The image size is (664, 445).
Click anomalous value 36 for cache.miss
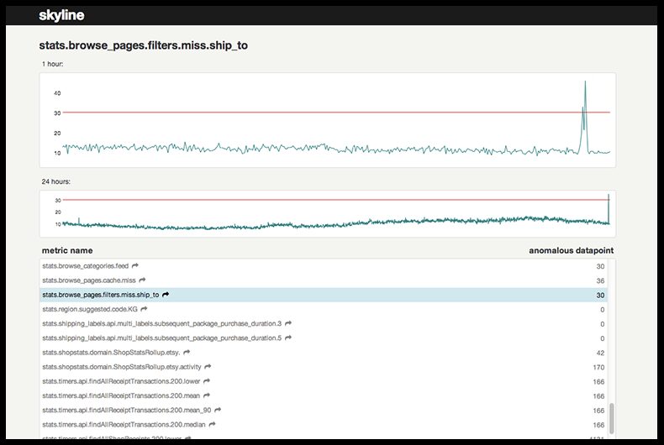[600, 281]
